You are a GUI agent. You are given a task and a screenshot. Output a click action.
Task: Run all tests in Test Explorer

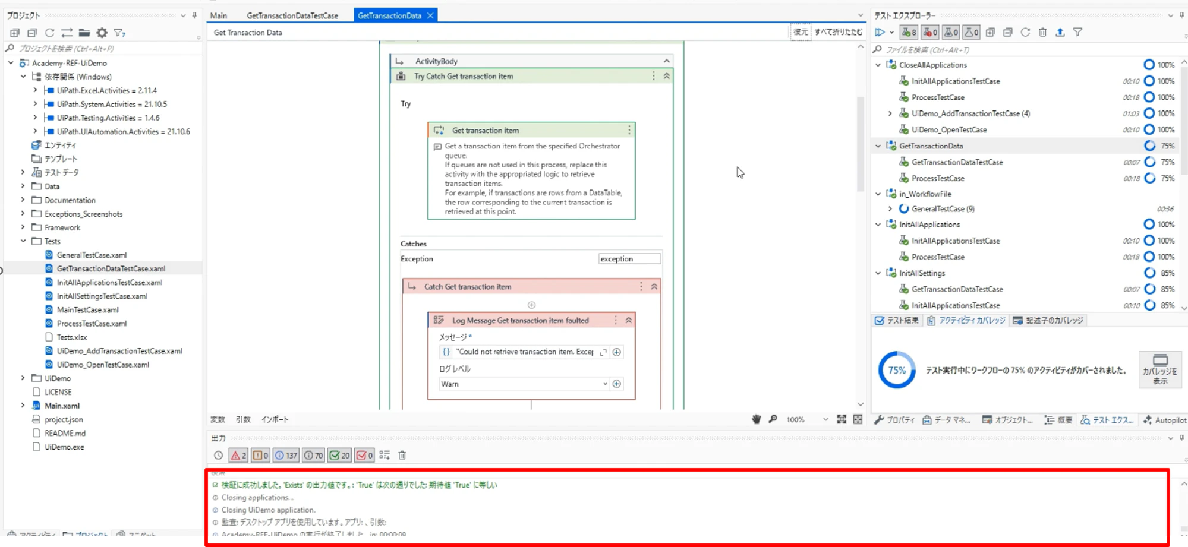[880, 32]
